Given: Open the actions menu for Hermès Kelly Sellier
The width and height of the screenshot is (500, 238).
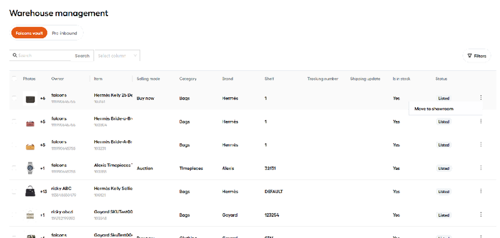Looking at the screenshot, I should [x=481, y=191].
